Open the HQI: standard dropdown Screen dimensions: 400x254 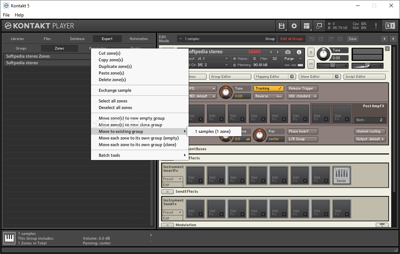click(x=302, y=96)
